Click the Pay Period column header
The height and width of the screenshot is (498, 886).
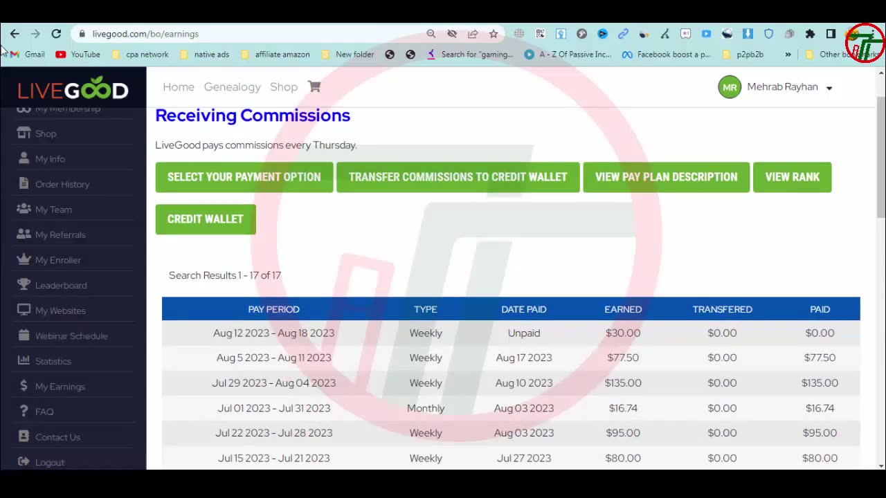coord(273,309)
